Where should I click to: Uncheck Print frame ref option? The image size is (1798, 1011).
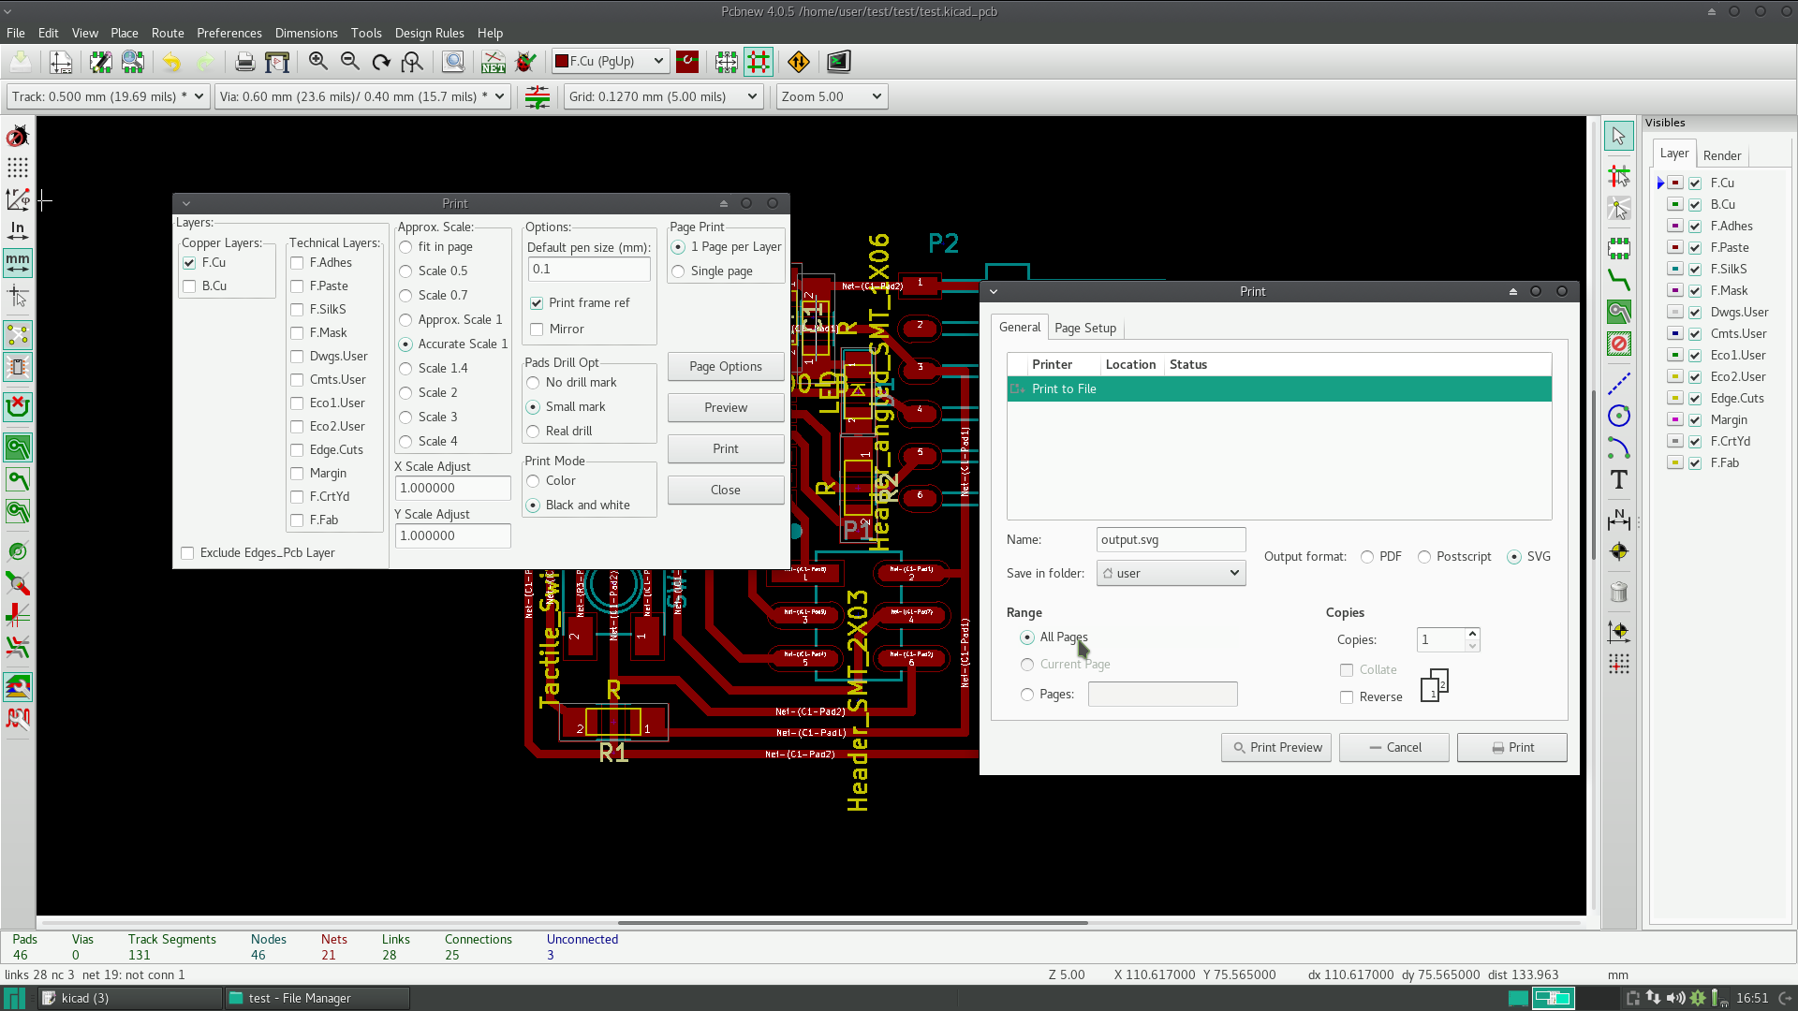click(x=537, y=303)
